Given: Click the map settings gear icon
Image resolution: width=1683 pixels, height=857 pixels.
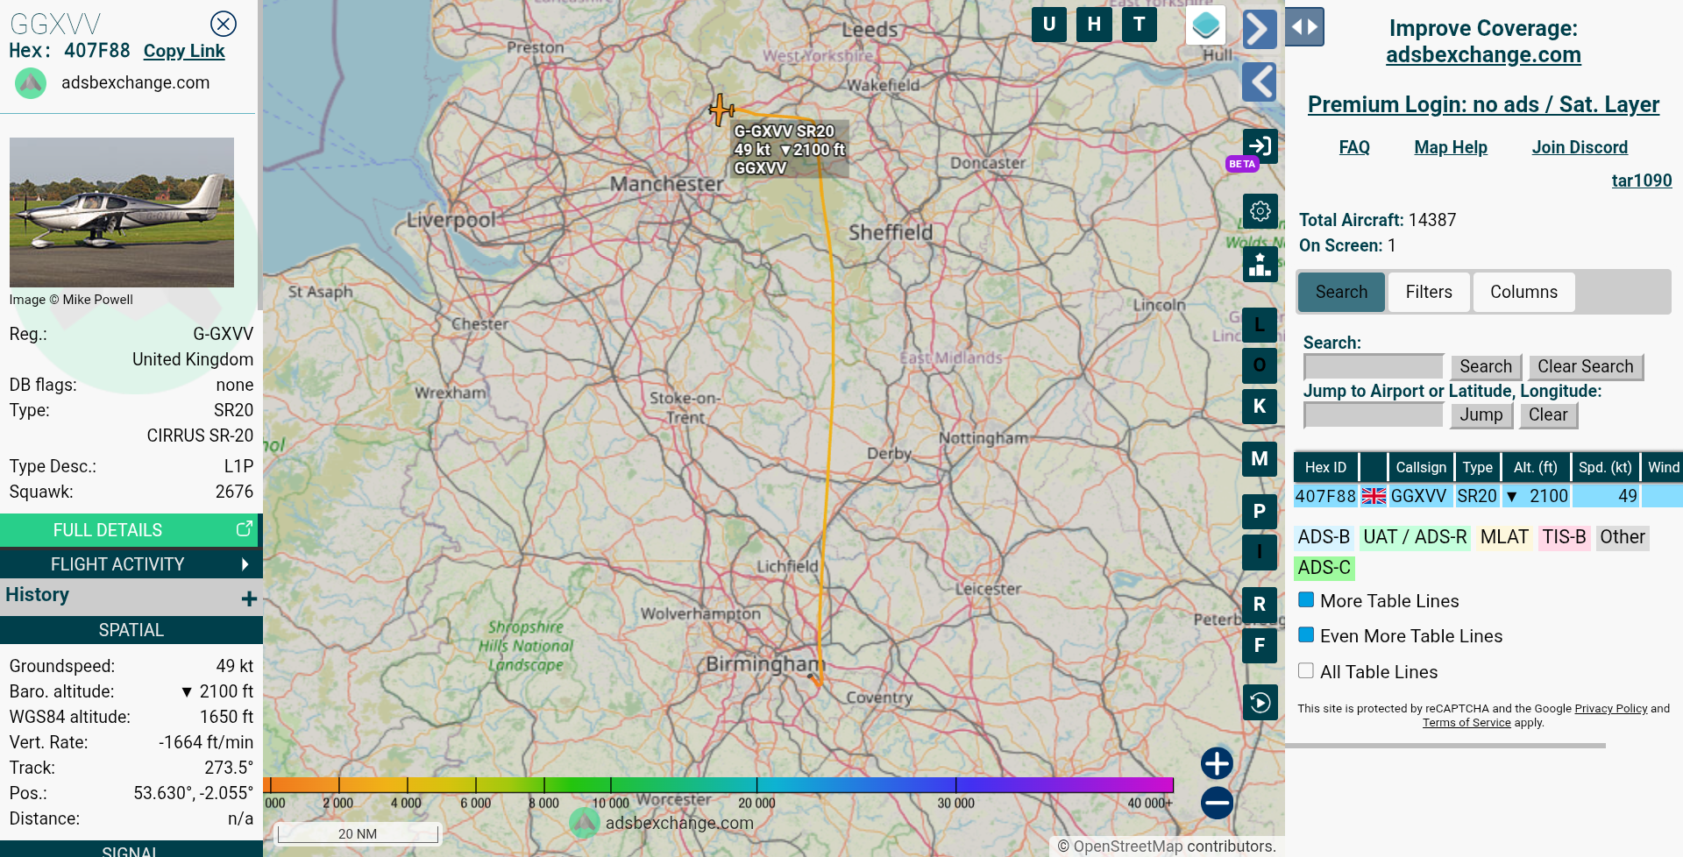Looking at the screenshot, I should pos(1260,211).
